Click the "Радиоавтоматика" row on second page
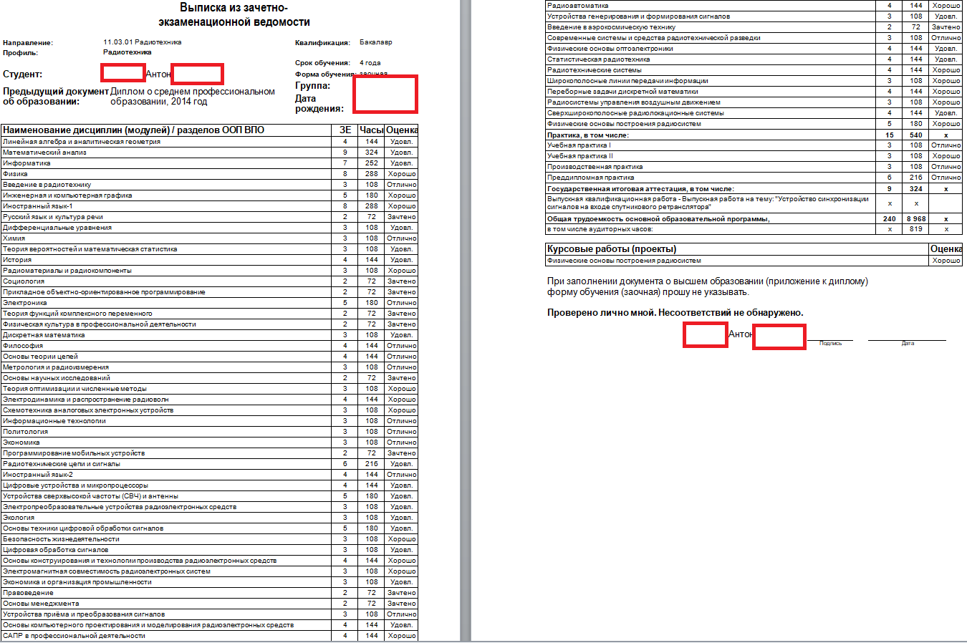The width and height of the screenshot is (967, 643). 754,6
